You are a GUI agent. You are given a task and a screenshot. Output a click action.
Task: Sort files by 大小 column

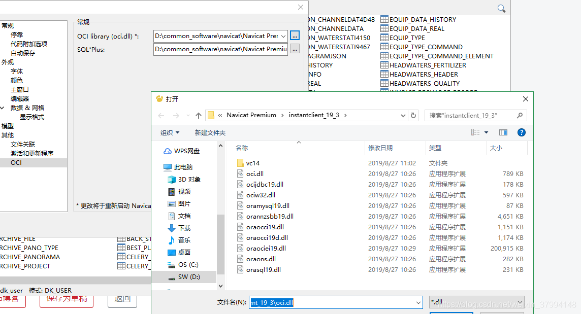pyautogui.click(x=496, y=148)
